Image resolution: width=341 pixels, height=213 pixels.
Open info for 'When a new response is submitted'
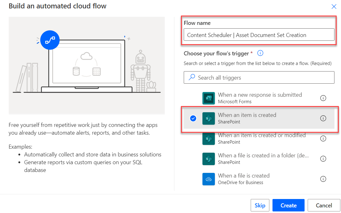point(323,98)
